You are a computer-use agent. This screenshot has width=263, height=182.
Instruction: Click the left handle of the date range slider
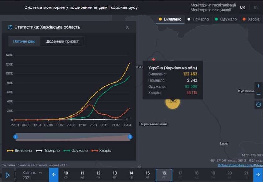[16, 137]
